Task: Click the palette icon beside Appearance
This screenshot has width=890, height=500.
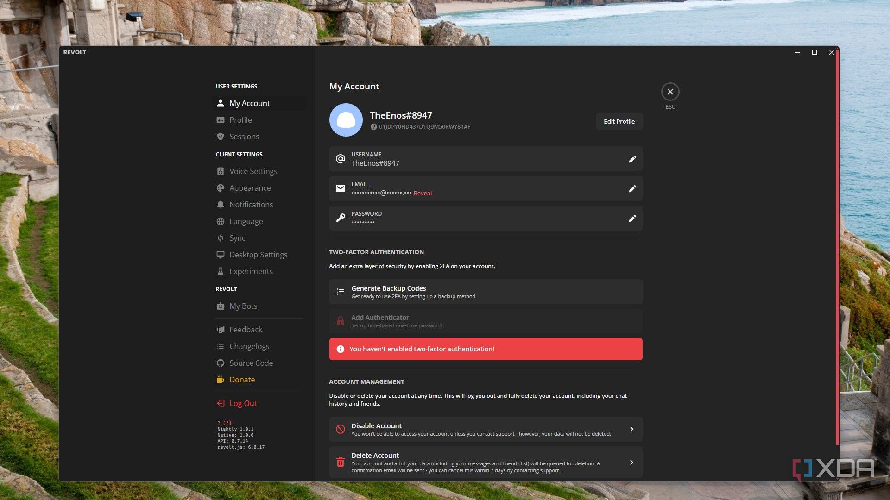Action: point(221,188)
